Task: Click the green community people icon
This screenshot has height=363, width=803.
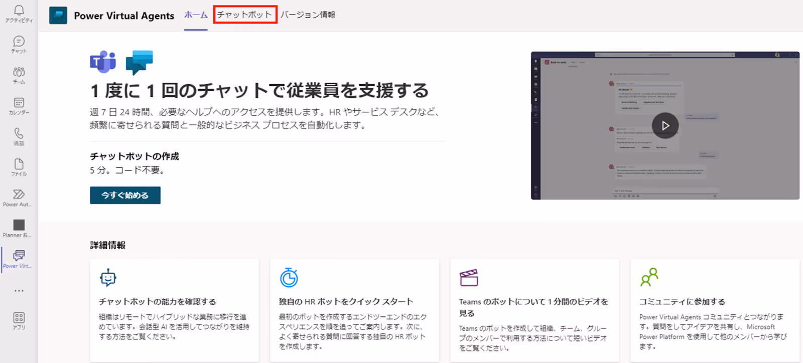Action: [649, 277]
